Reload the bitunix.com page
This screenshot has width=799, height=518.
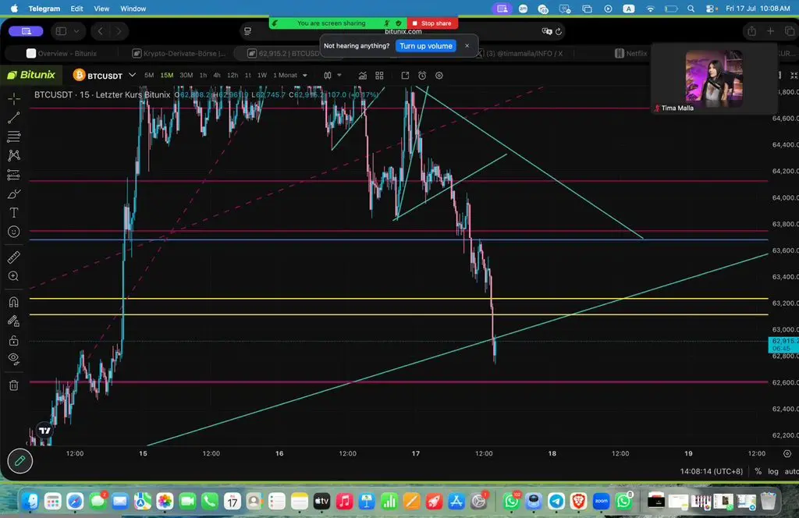coord(559,31)
